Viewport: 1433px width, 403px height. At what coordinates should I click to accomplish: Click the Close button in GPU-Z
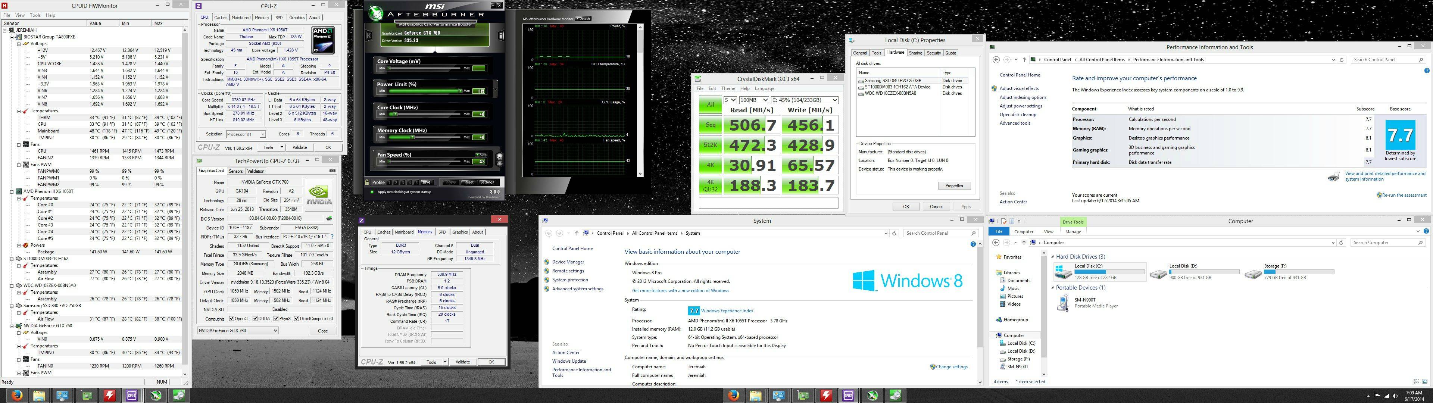point(323,331)
